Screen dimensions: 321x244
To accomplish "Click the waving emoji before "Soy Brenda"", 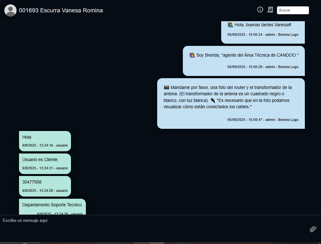I will click(x=192, y=55).
